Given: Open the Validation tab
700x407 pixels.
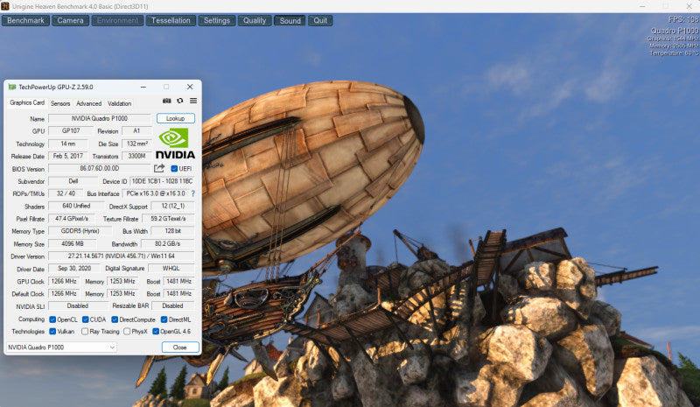Looking at the screenshot, I should tap(119, 103).
